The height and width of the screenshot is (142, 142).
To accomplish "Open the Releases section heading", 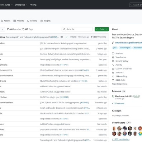I will click(x=117, y=91).
